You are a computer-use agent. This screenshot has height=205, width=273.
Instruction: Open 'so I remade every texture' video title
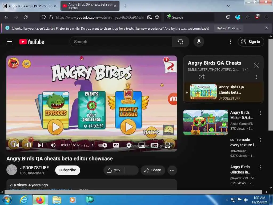[243, 142]
